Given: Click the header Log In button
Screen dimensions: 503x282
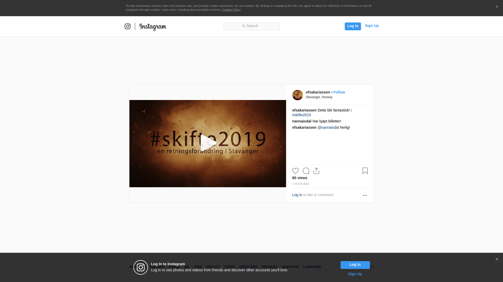Looking at the screenshot, I should click(x=353, y=26).
